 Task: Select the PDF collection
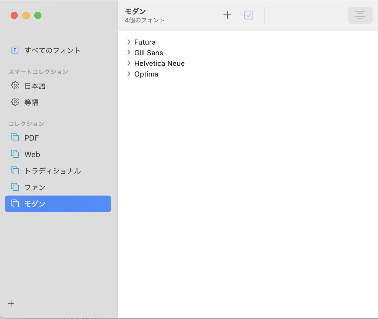[x=58, y=138]
